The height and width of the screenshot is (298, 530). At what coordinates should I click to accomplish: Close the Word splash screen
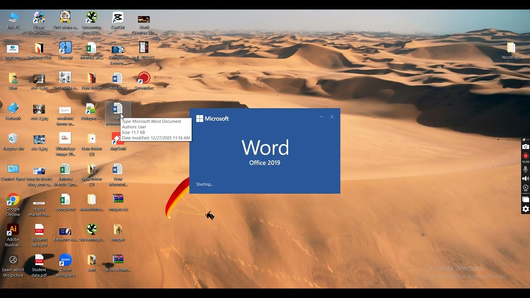tap(332, 117)
